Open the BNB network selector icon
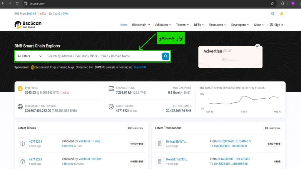The width and height of the screenshot is (301, 169). point(282,13)
